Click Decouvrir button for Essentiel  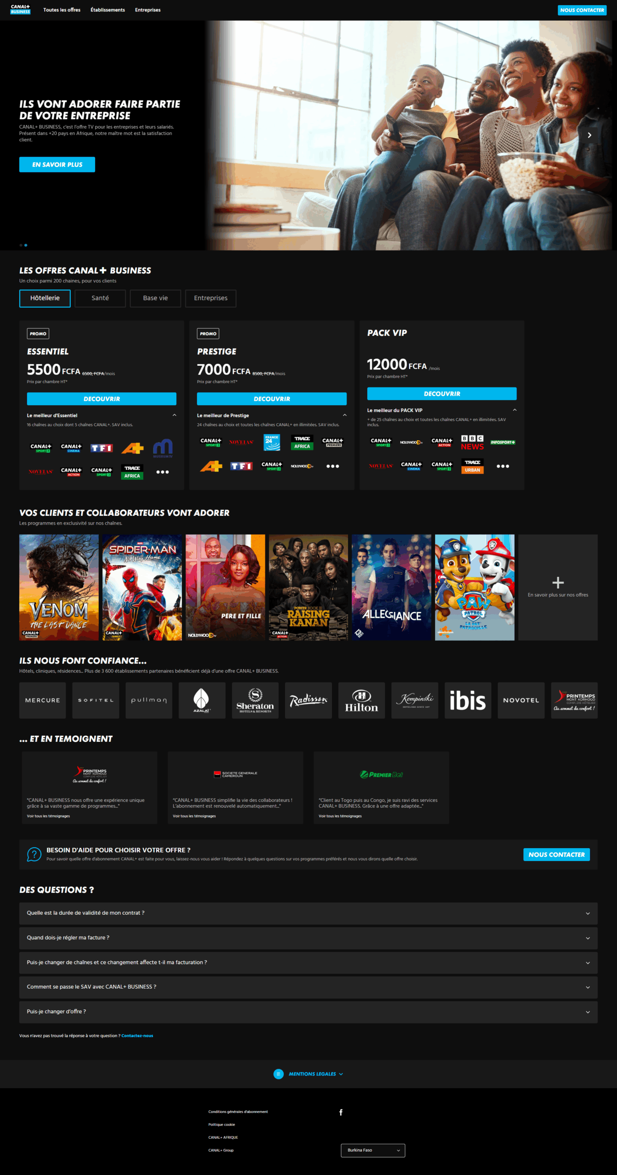click(101, 399)
